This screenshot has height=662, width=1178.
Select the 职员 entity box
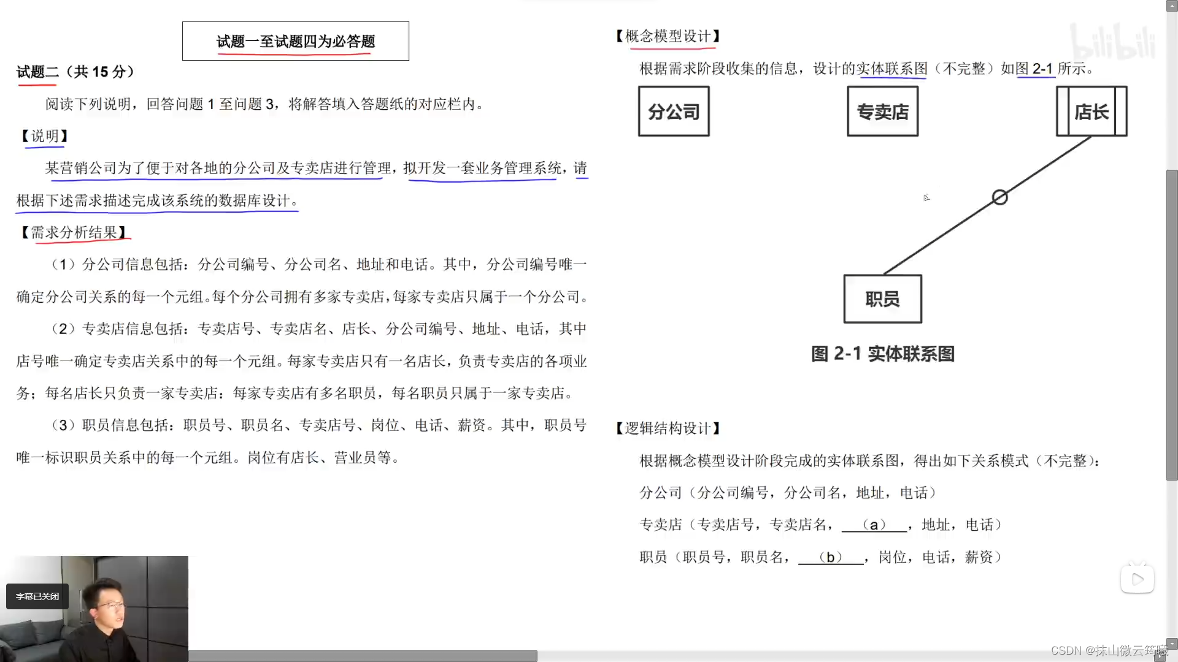pos(882,299)
